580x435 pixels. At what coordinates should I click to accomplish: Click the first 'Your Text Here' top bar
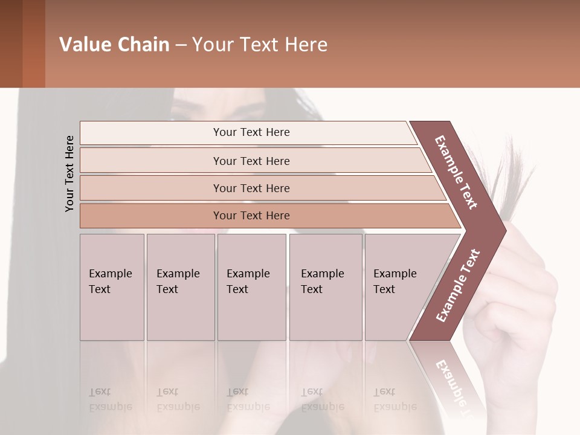pos(248,133)
